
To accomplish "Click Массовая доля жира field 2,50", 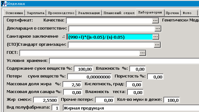I will [x=72, y=84].
